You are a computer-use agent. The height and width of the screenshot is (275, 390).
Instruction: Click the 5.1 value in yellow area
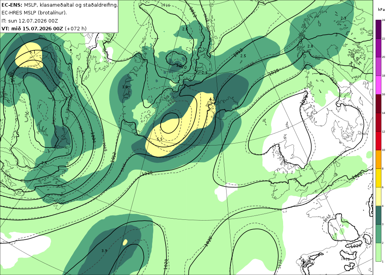(x=33, y=52)
